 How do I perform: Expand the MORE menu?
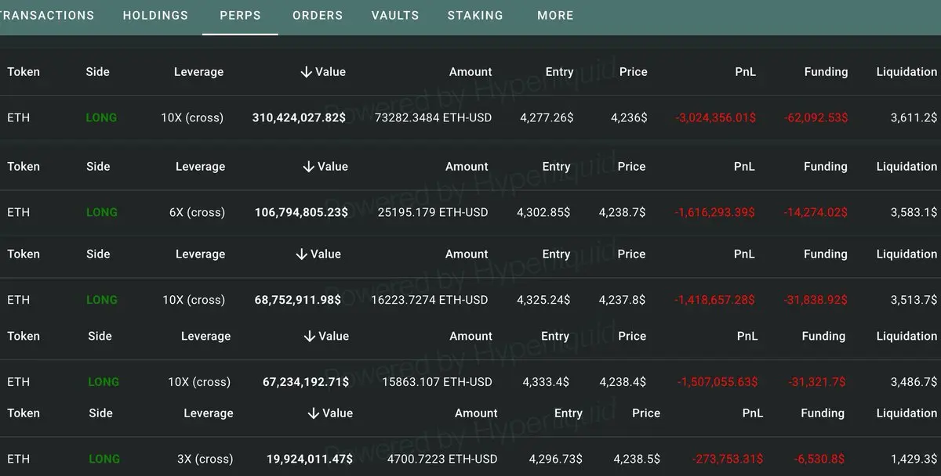tap(555, 16)
